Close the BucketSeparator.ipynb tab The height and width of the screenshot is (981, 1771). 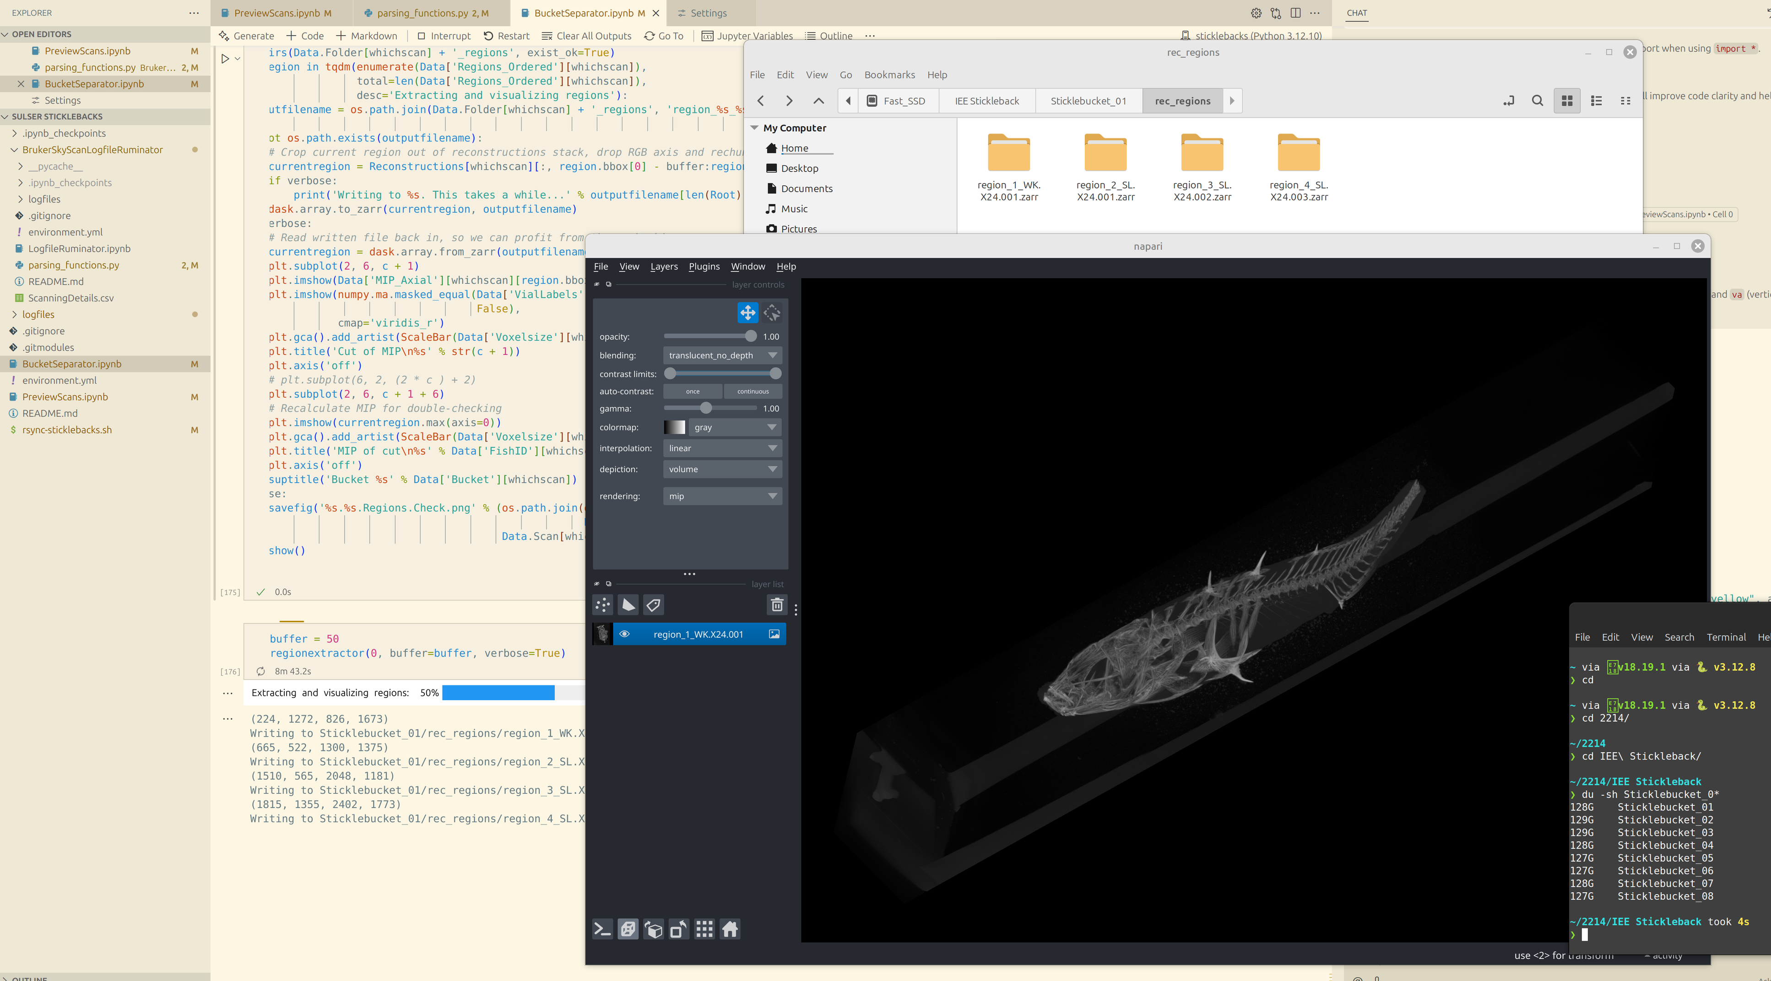656,13
